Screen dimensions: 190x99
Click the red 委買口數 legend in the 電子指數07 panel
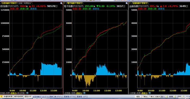point(77,9)
